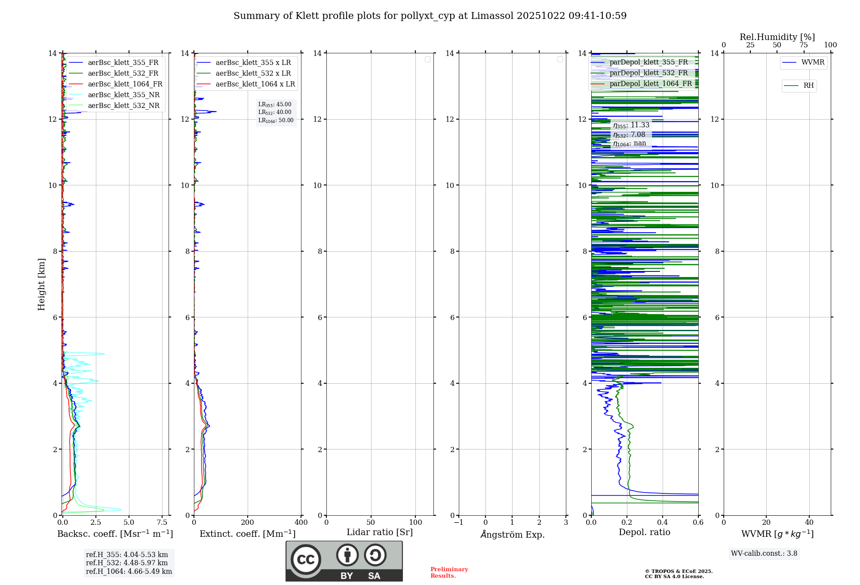The height and width of the screenshot is (585, 860).
Task: Click the parDepol_klett_355_FR legend entry
Action: pyautogui.click(x=648, y=62)
